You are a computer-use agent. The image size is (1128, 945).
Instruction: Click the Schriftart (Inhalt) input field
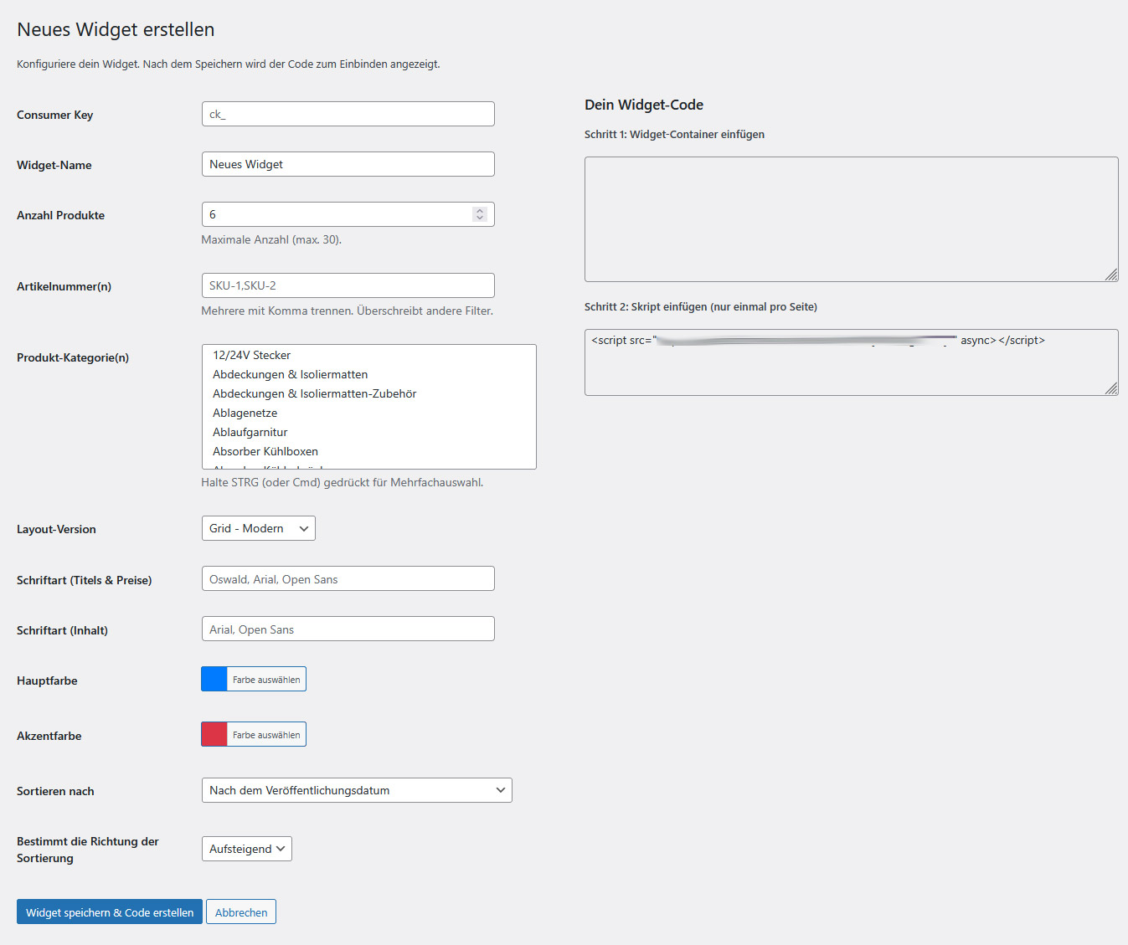(x=348, y=629)
